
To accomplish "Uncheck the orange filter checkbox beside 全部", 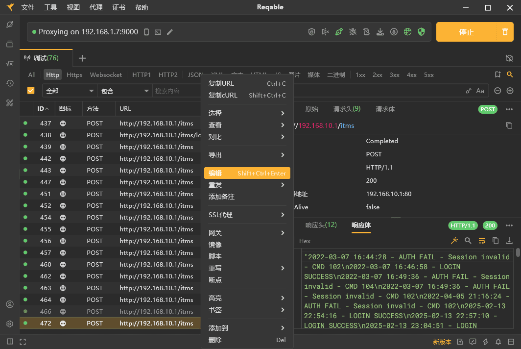I will click(x=31, y=91).
